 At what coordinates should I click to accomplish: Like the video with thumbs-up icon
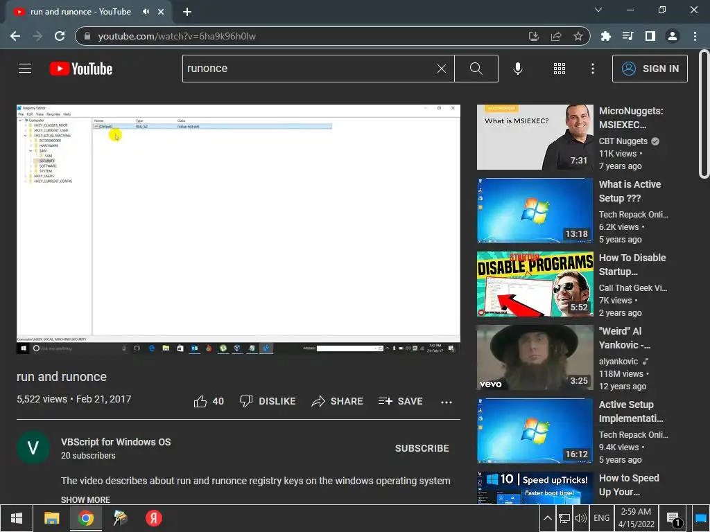tap(200, 401)
